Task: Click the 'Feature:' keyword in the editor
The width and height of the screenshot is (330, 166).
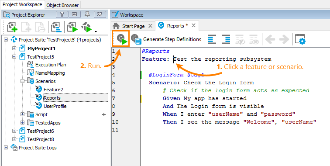Action: [x=156, y=59]
